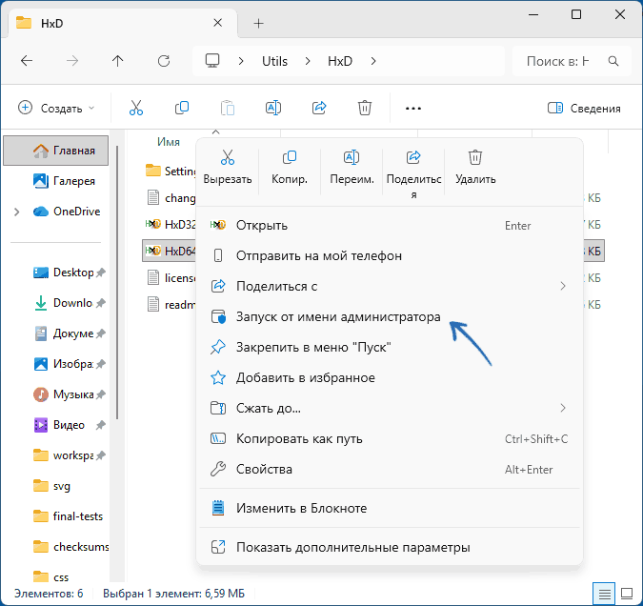This screenshot has height=606, width=643.
Task: Switch to large thumbnails view in the status bar
Action: pyautogui.click(x=627, y=594)
